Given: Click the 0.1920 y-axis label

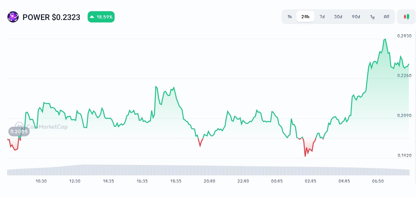Looking at the screenshot, I should click(404, 155).
